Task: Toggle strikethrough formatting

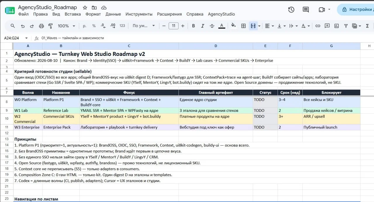Action: tap(212, 26)
